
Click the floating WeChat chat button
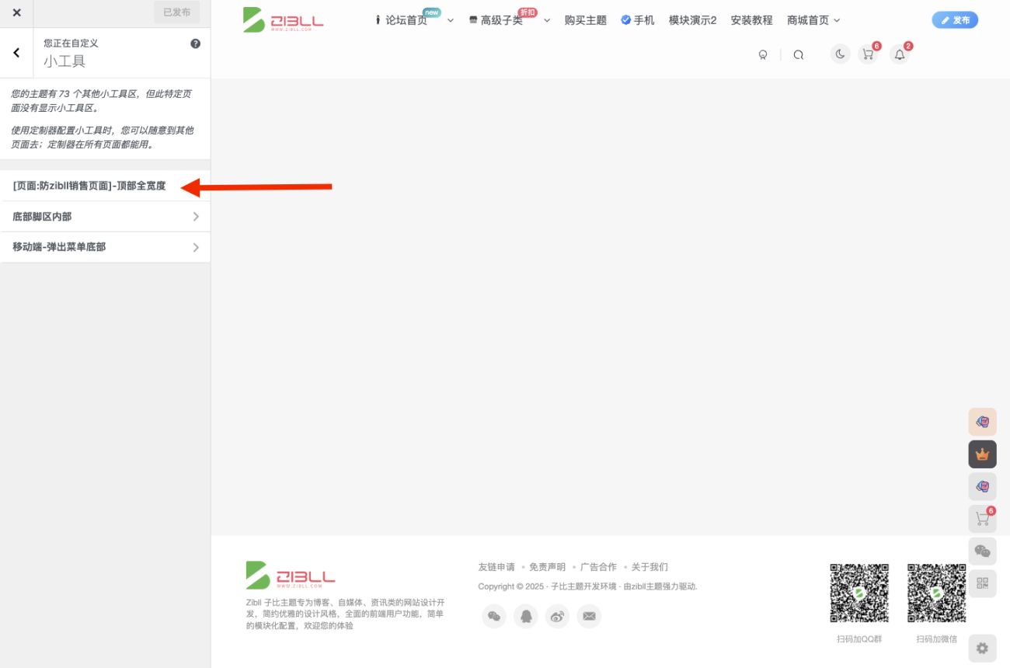(982, 551)
